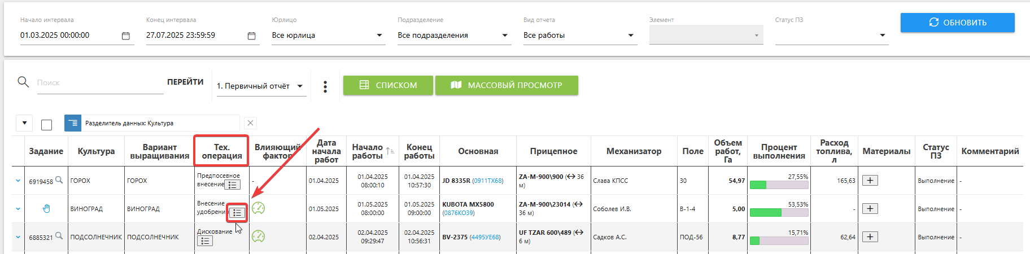Click into the Поиск search field
Screen dimensions: 1030x254
(99, 83)
